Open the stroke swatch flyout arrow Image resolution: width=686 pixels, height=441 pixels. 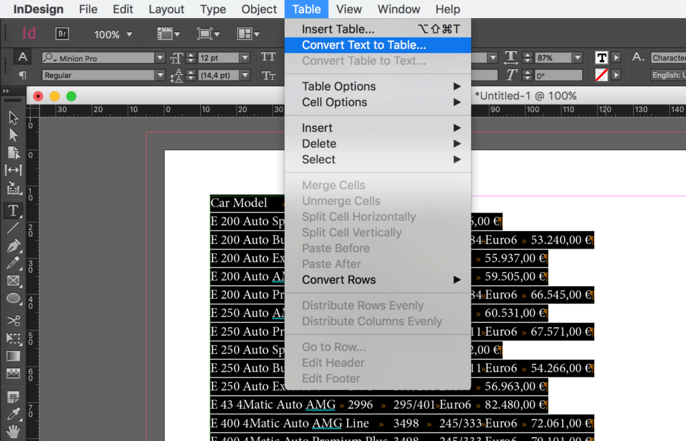616,75
